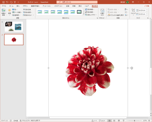This screenshot has width=152, height=122.
Task: Open the rotate objects dropdown
Action: (x=126, y=15)
